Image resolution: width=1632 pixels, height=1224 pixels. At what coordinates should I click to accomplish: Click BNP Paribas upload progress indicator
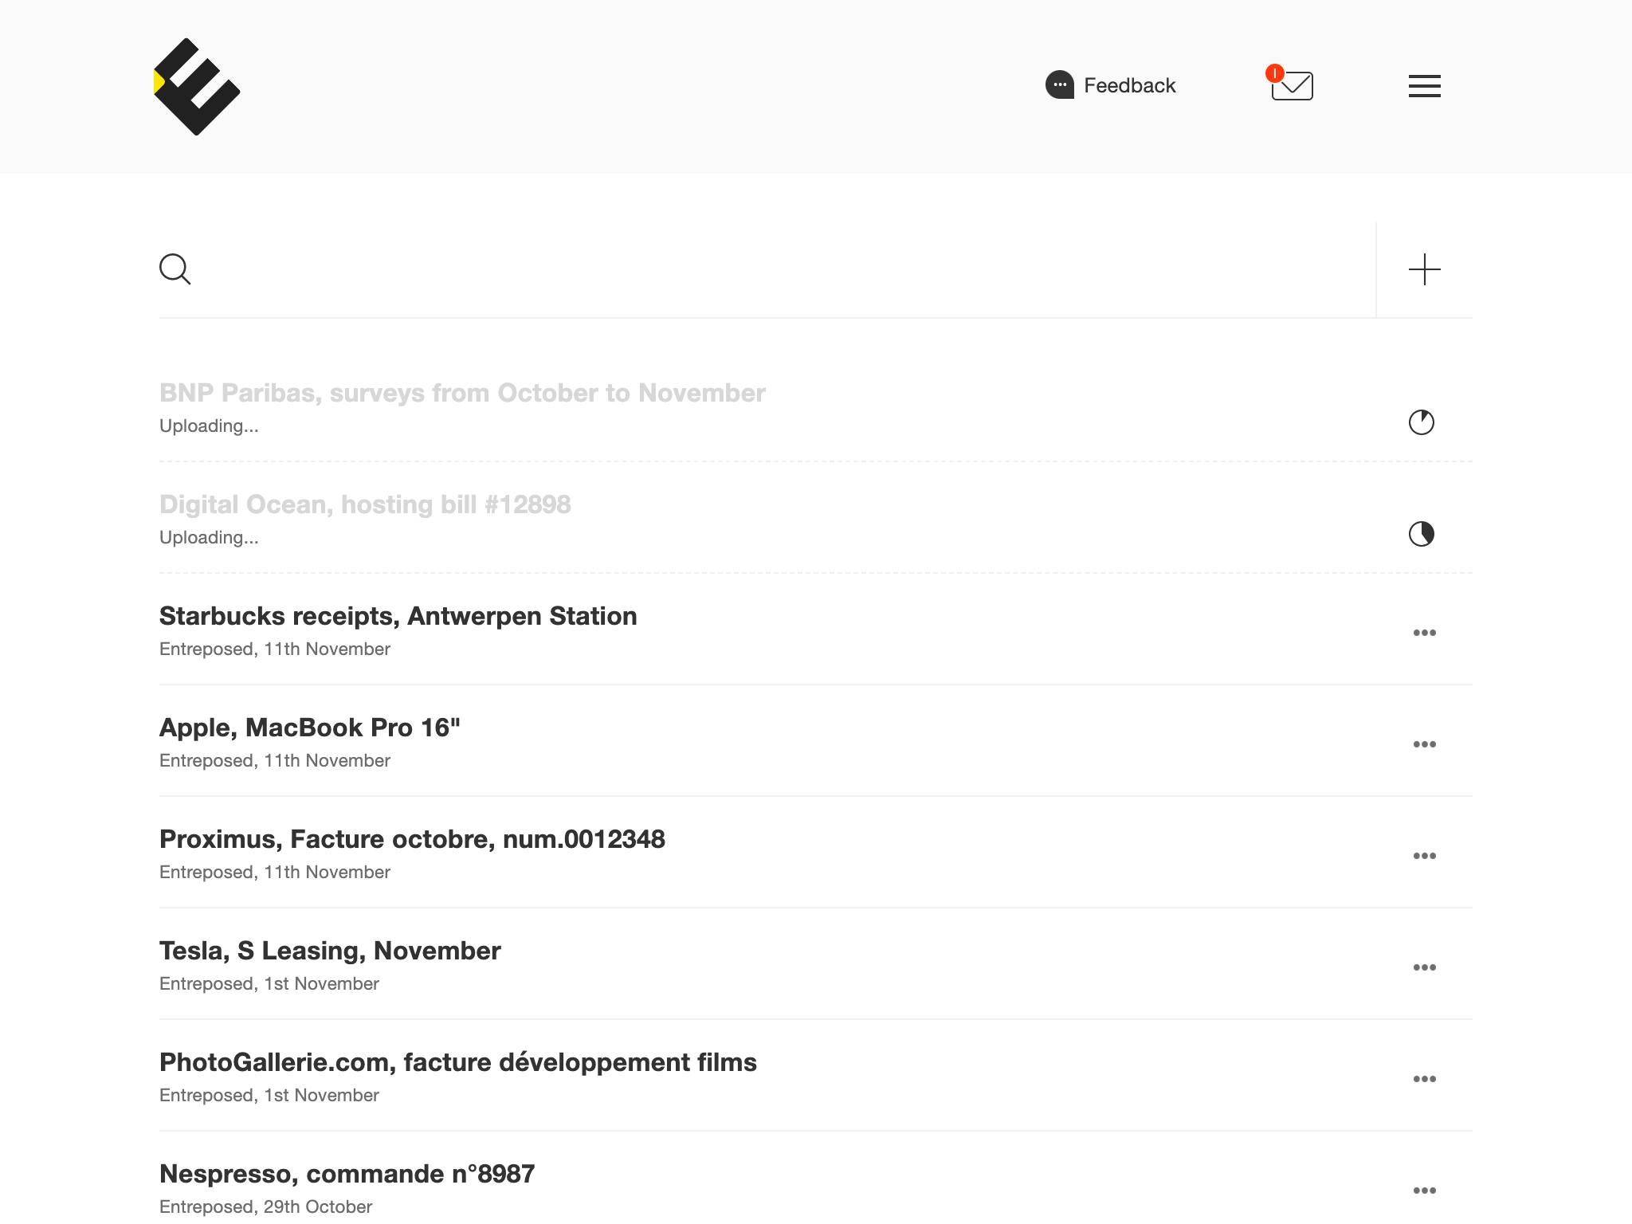coord(1422,422)
